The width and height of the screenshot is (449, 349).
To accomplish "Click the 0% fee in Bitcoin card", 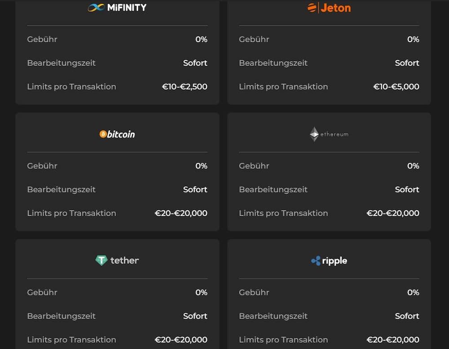I will 201,166.
